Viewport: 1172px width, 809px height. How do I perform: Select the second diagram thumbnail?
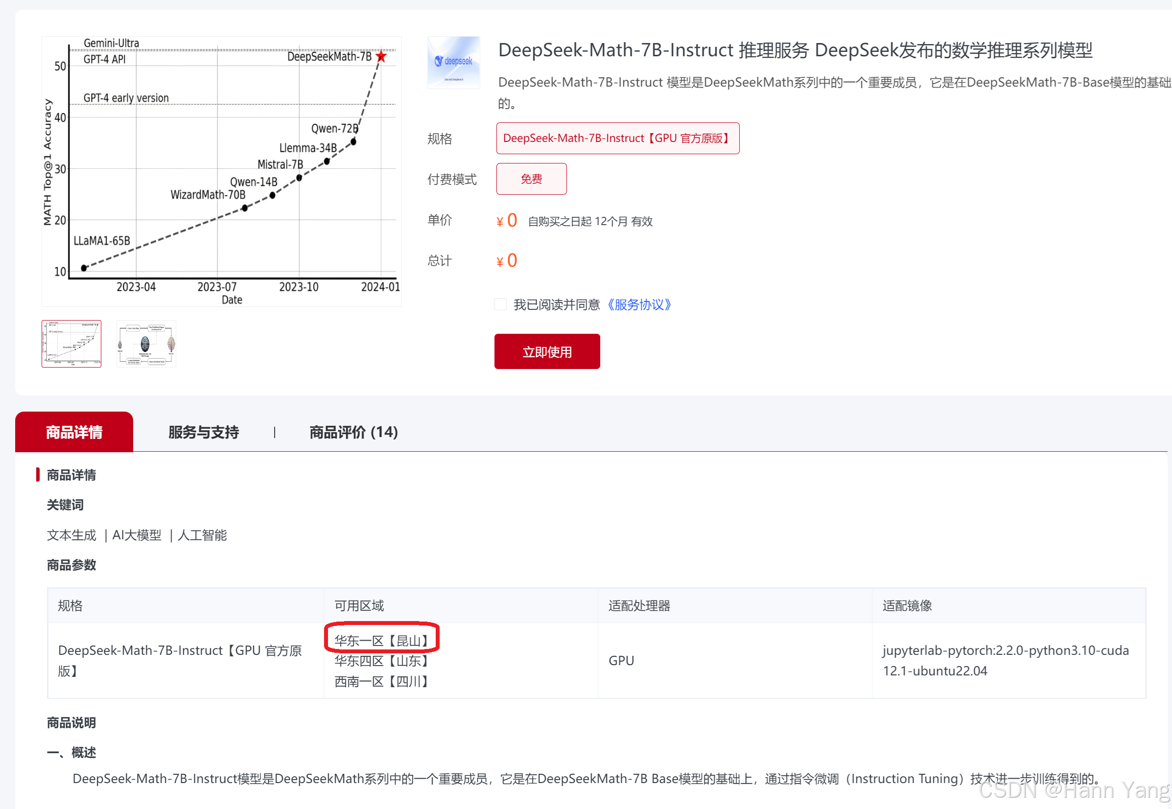click(146, 344)
